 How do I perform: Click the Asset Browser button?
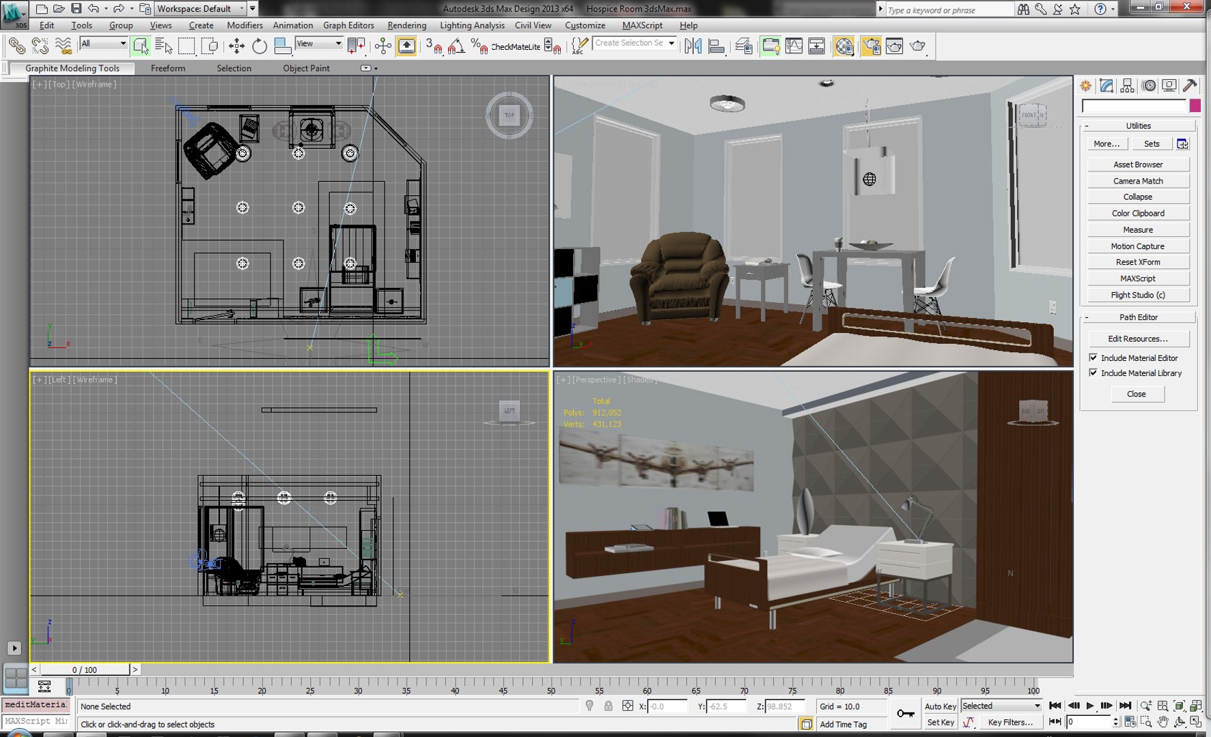[x=1138, y=164]
